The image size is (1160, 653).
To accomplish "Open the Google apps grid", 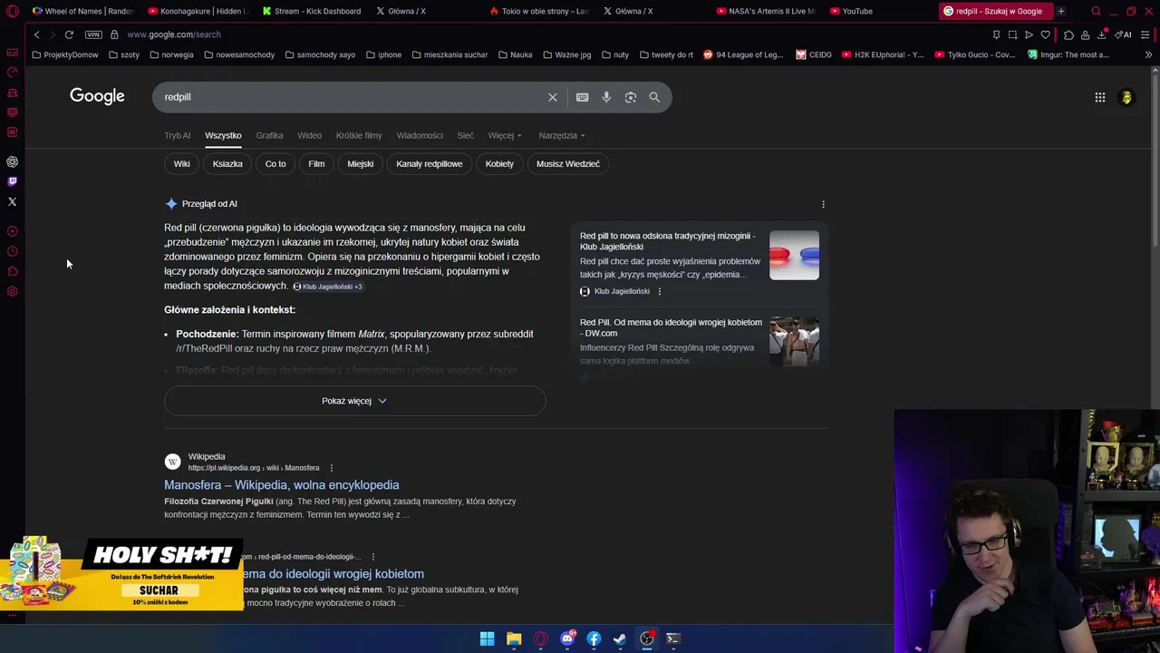I will click(1100, 97).
